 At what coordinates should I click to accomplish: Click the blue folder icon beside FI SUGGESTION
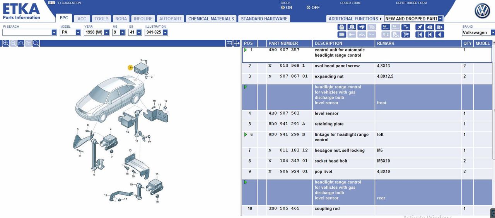(52, 3)
